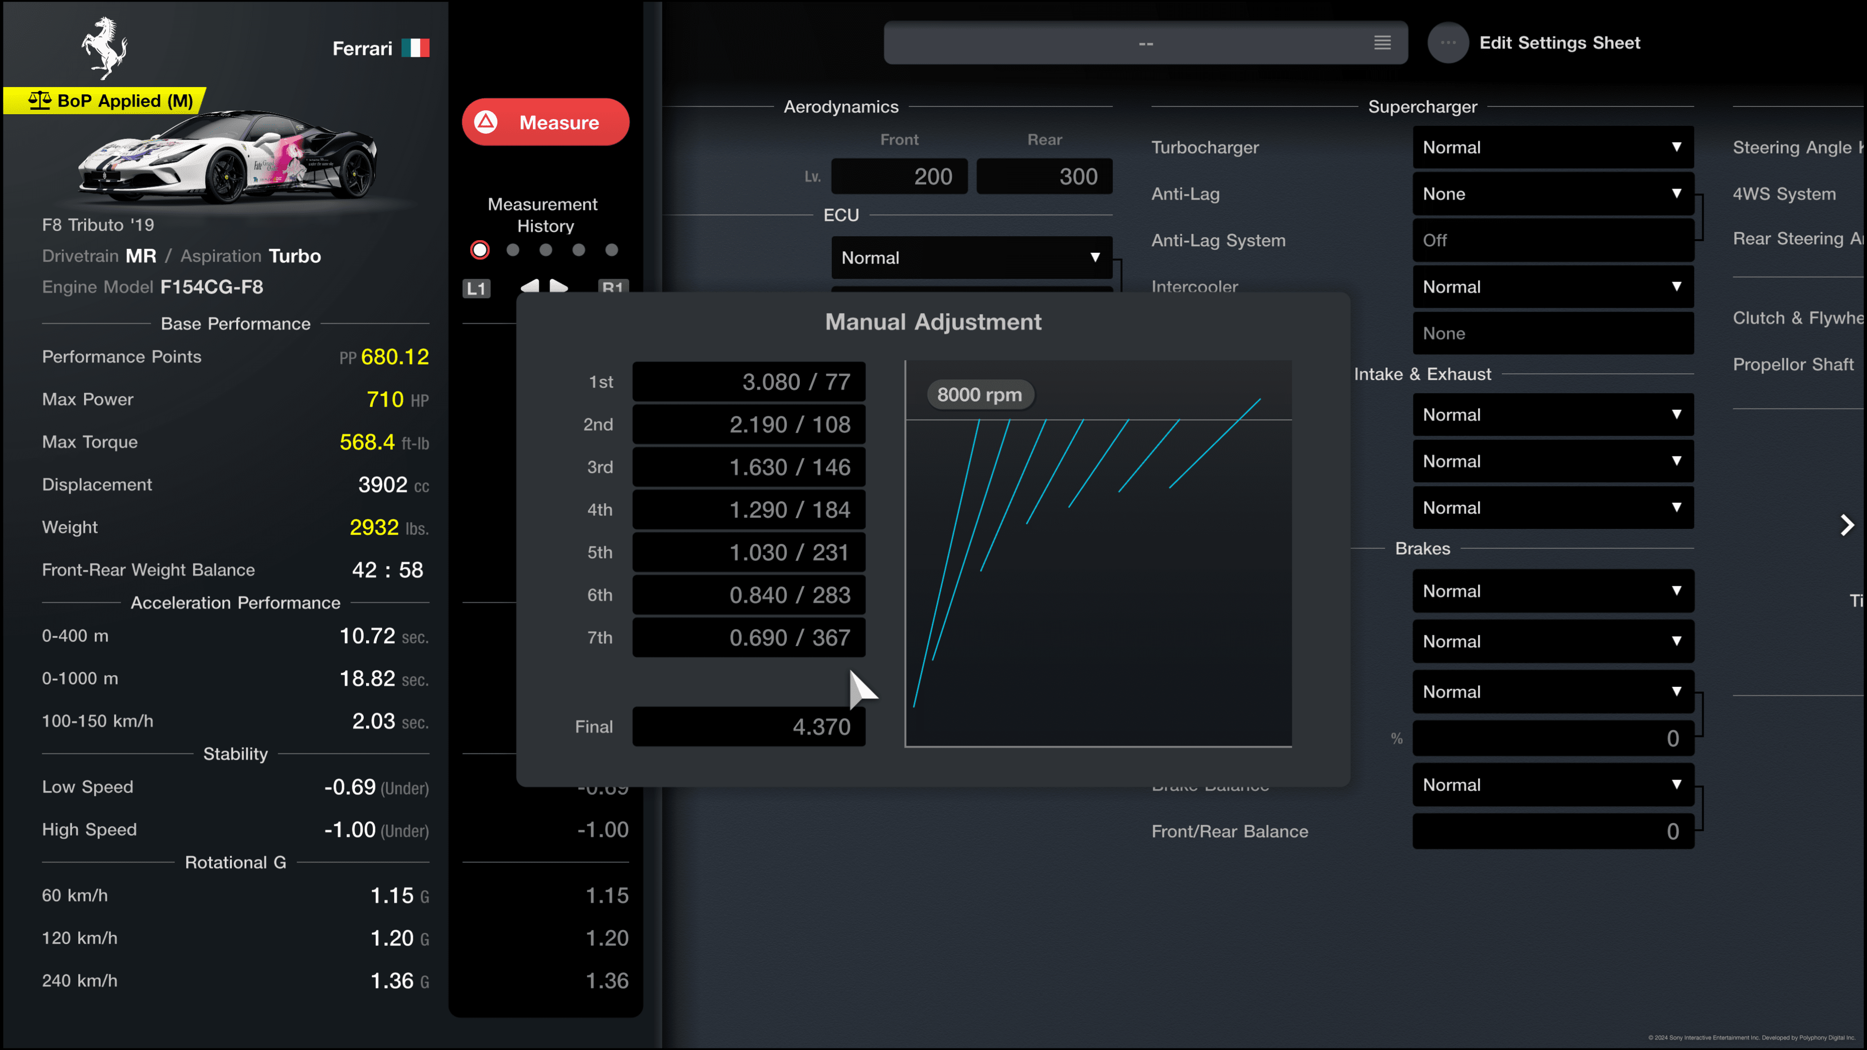
Task: Click the Max Torque 568.4 ft-lb value
Action: pyautogui.click(x=384, y=442)
